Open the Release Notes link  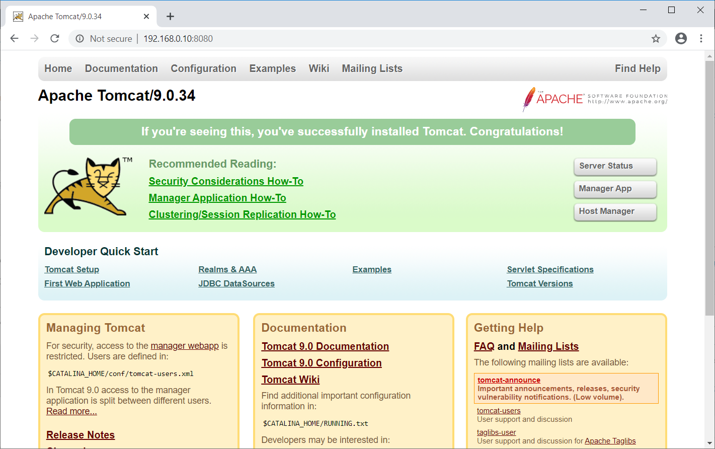pos(81,435)
